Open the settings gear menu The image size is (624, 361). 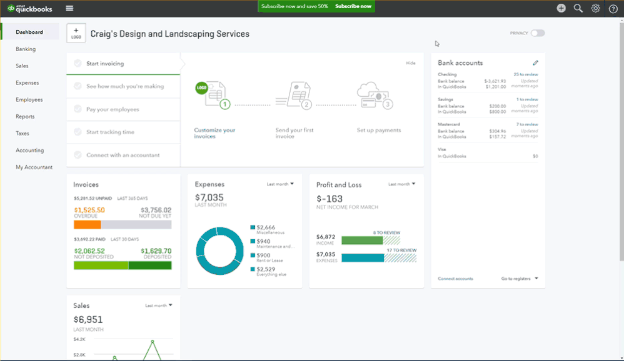pos(595,8)
